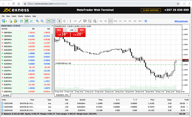The height and width of the screenshot is (117, 192).
Task: Open the File menu
Action: tap(3, 16)
